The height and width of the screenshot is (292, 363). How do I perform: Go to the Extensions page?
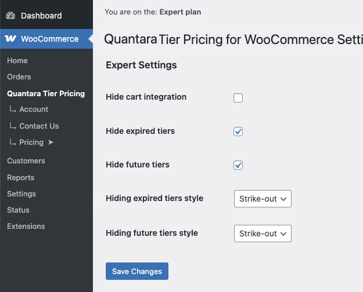point(26,227)
